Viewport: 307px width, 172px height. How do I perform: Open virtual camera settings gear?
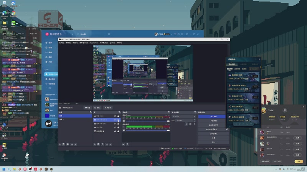(x=227, y=129)
